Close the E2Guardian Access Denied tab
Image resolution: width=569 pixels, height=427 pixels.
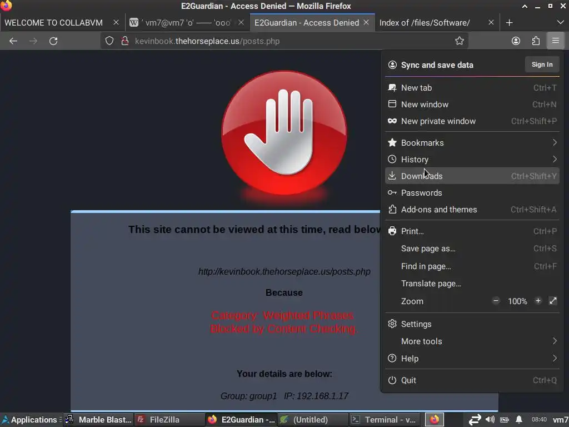coord(366,22)
